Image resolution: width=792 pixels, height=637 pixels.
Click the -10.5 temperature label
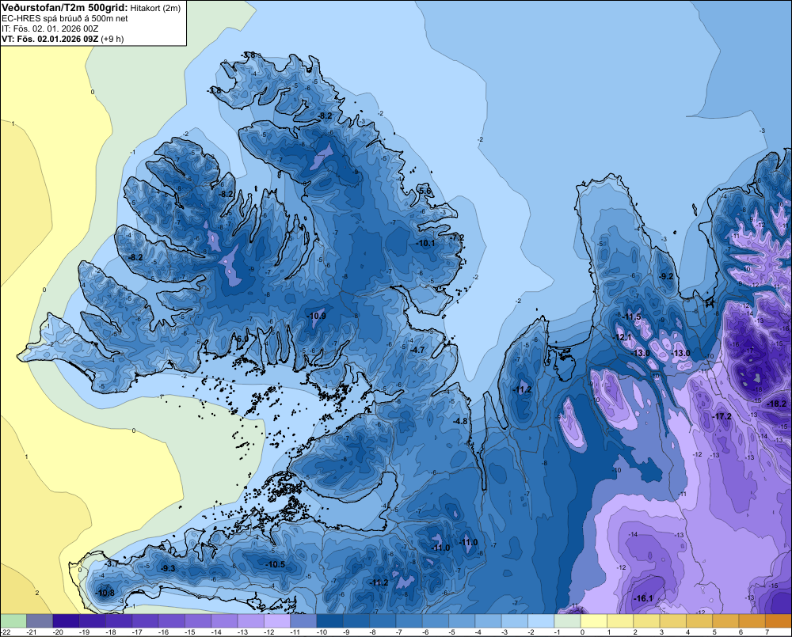pos(276,564)
